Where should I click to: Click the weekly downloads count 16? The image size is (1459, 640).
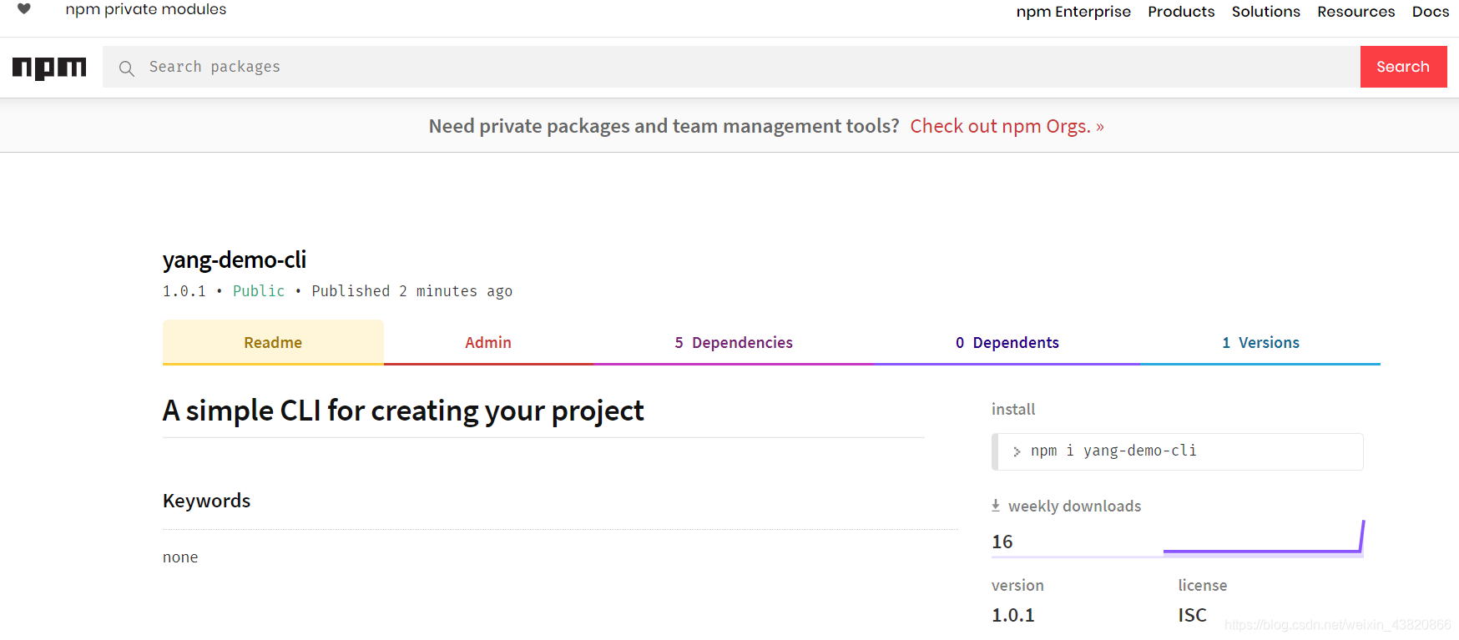tap(1002, 542)
